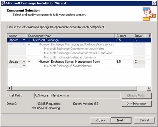
Task: Return with the Back button
Action: click(101, 120)
